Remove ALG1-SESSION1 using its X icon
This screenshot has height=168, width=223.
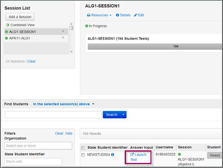[x=63, y=32]
